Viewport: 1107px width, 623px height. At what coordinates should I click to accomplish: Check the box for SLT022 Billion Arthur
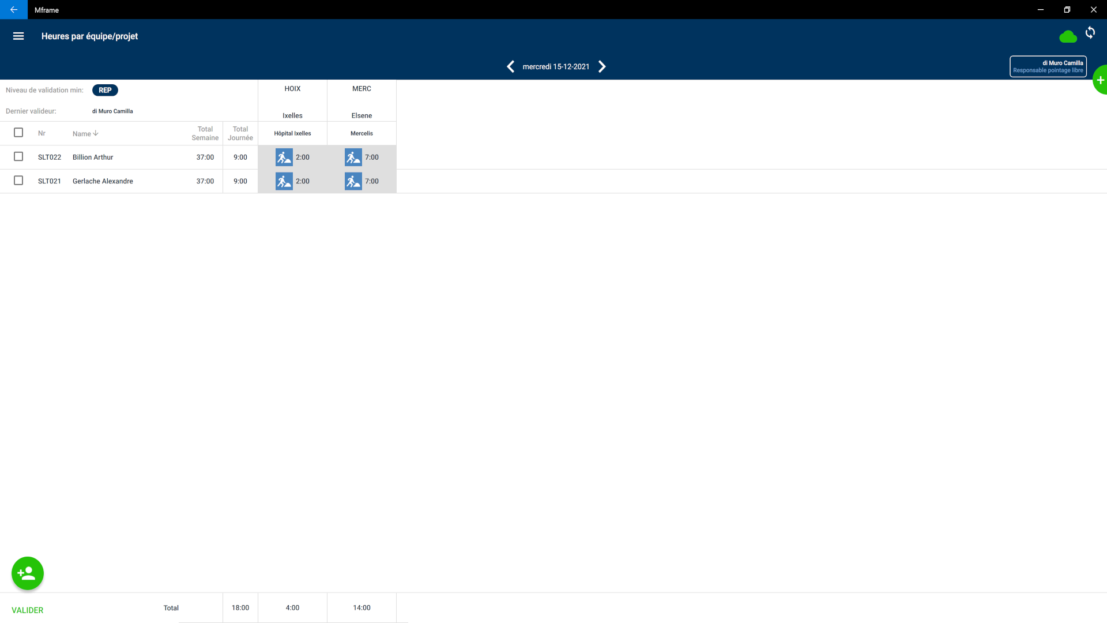[x=18, y=157]
